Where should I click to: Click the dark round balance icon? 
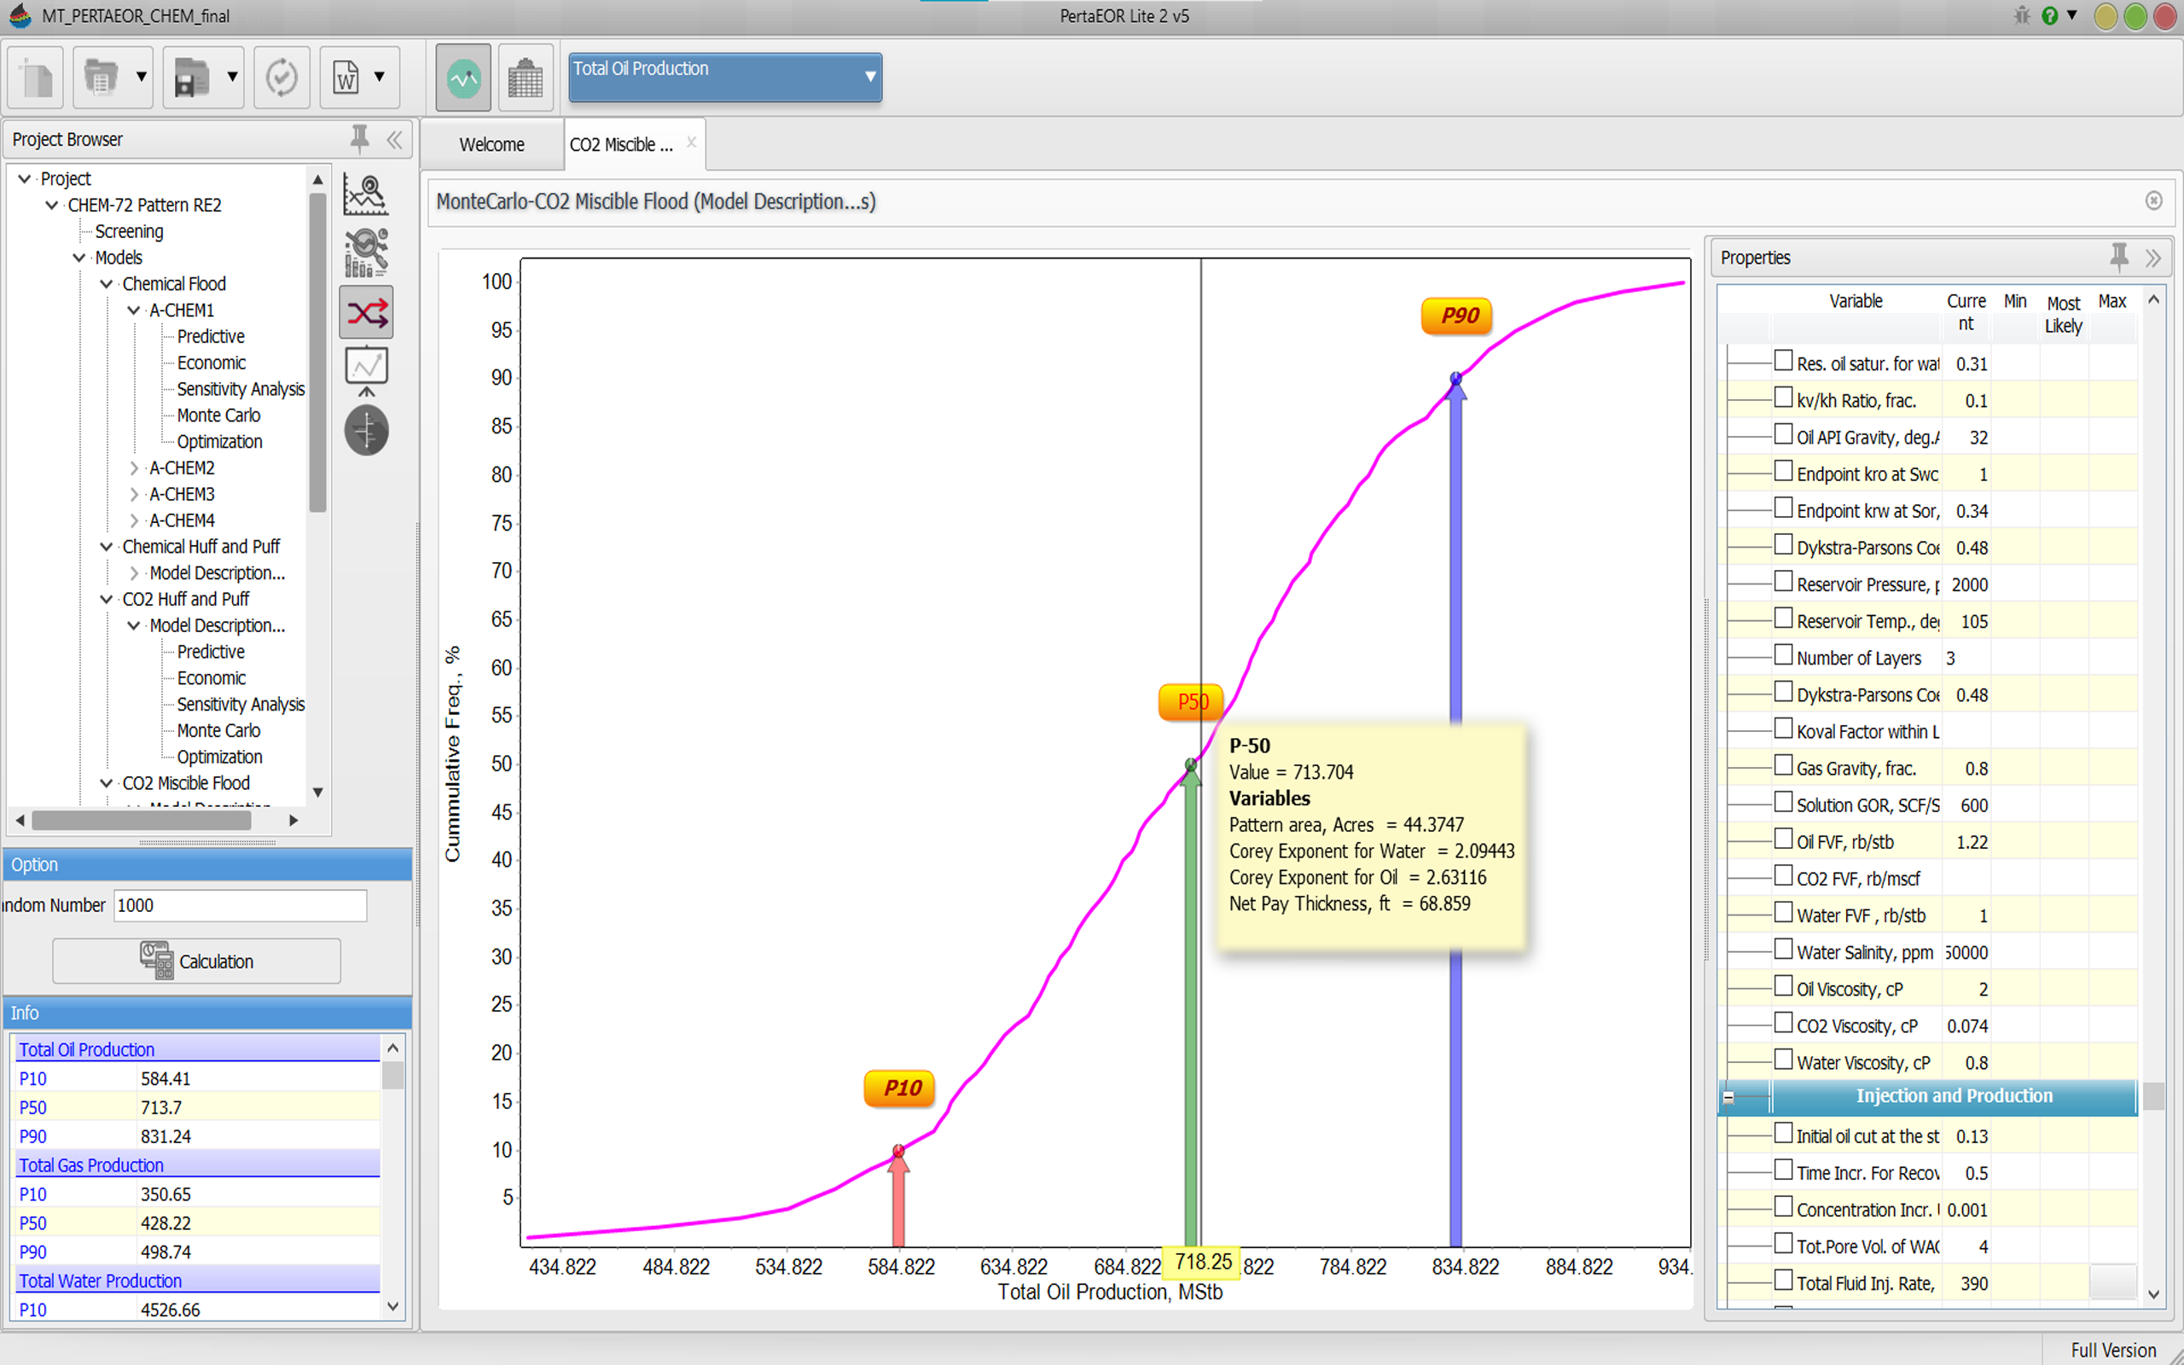[x=366, y=430]
